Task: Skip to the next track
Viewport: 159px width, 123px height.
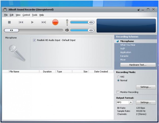Action: tap(44, 22)
